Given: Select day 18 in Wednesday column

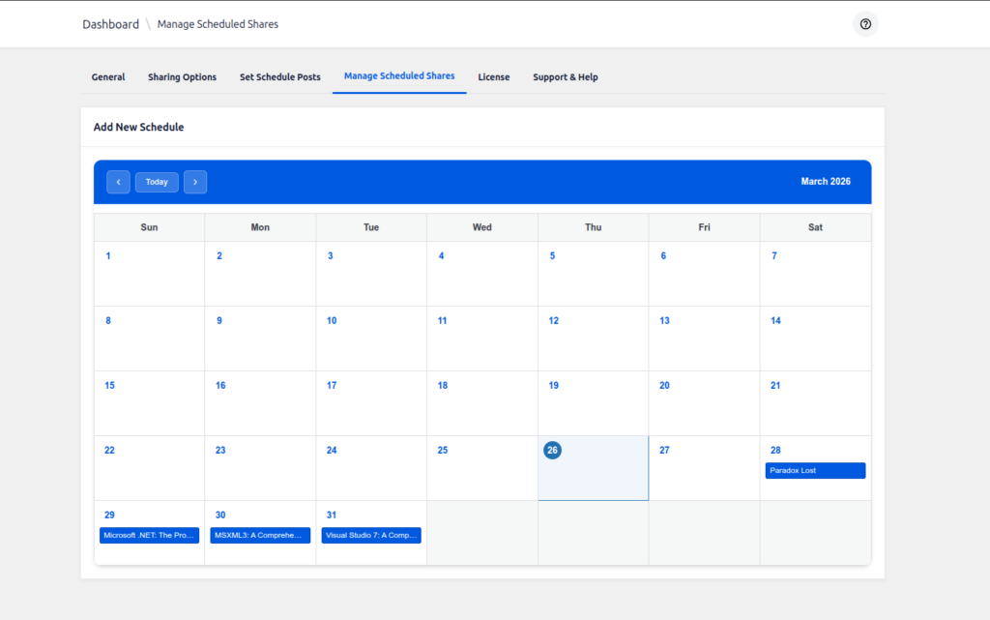Looking at the screenshot, I should pyautogui.click(x=443, y=386).
